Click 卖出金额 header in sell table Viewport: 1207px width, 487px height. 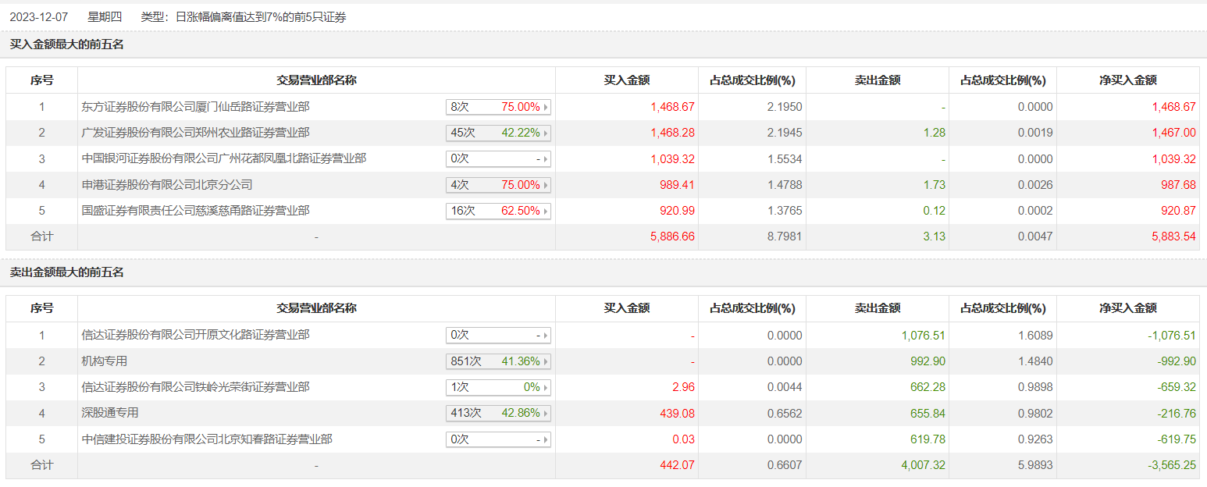pyautogui.click(x=877, y=308)
